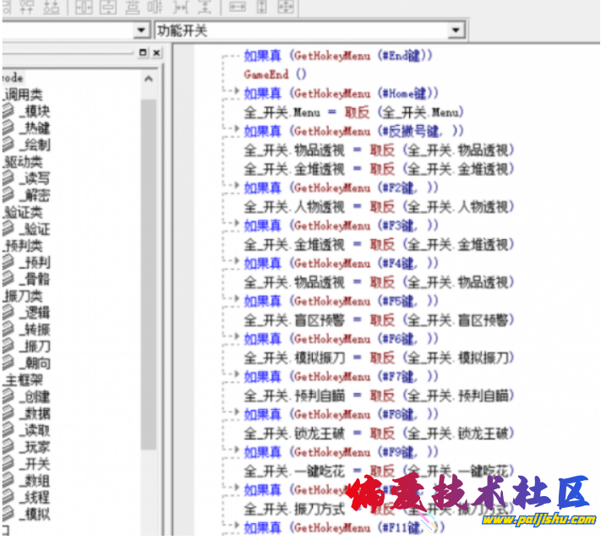601x540 pixels.
Task: Click the make same width and height icon
Action: [286, 8]
